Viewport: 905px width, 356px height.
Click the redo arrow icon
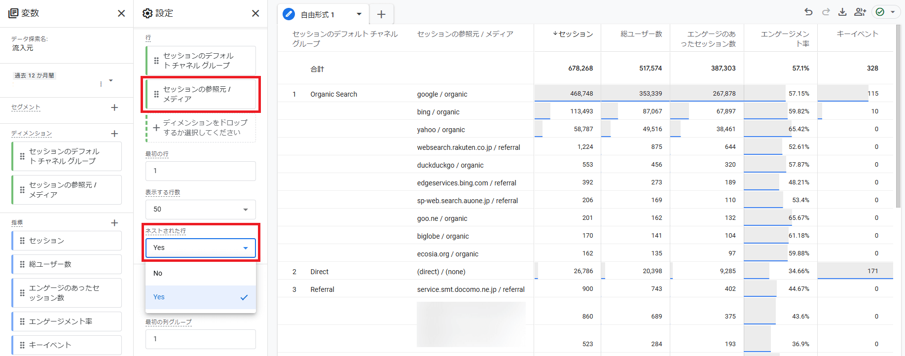[826, 12]
